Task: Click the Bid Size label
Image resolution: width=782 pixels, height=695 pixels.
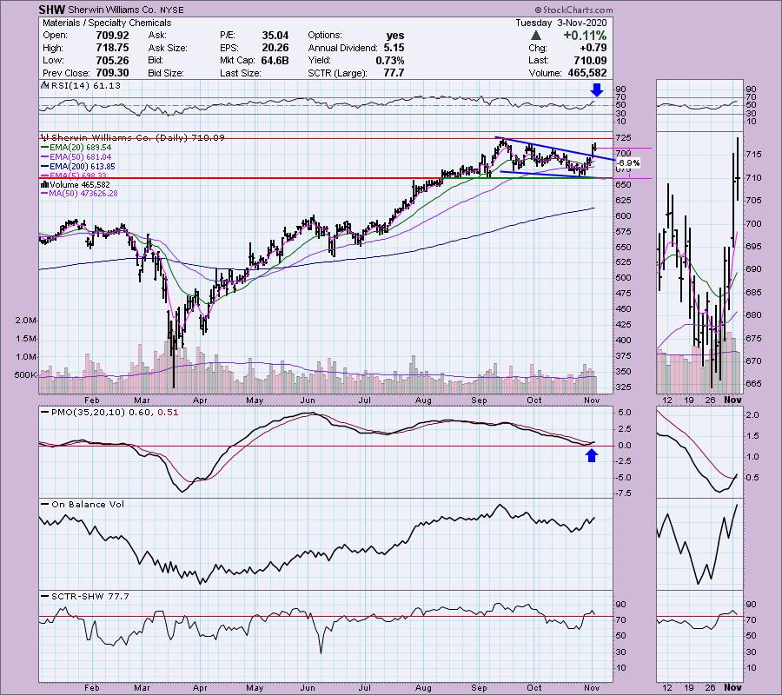Action: coord(166,73)
